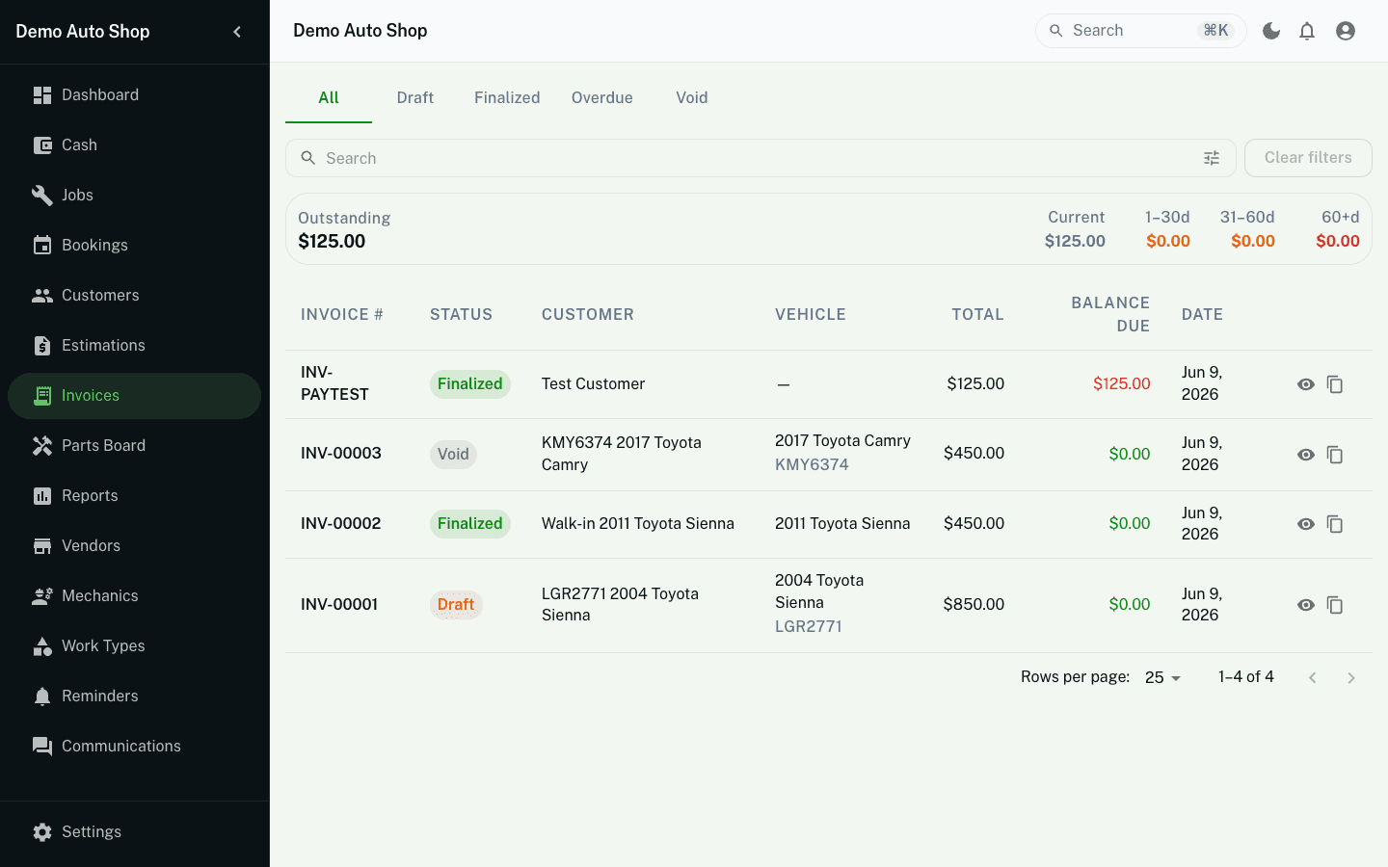Click Walk-in 2011 Toyota Sienna customer
Image resolution: width=1388 pixels, height=867 pixels.
pyautogui.click(x=638, y=524)
